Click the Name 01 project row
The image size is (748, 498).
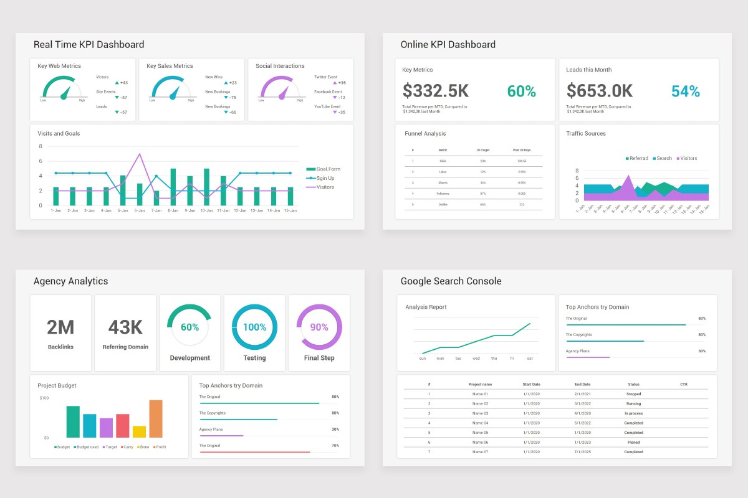[x=556, y=394]
